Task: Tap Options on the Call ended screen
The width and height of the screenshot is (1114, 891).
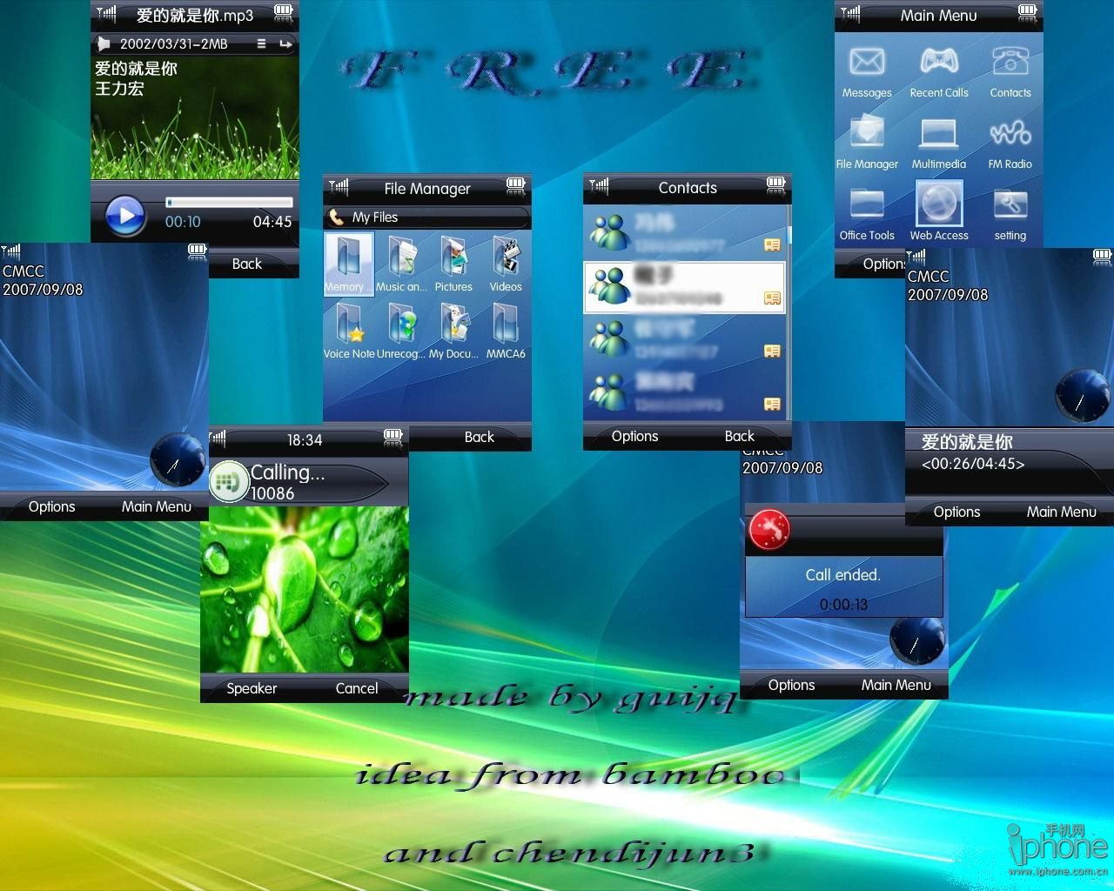Action: coord(791,686)
